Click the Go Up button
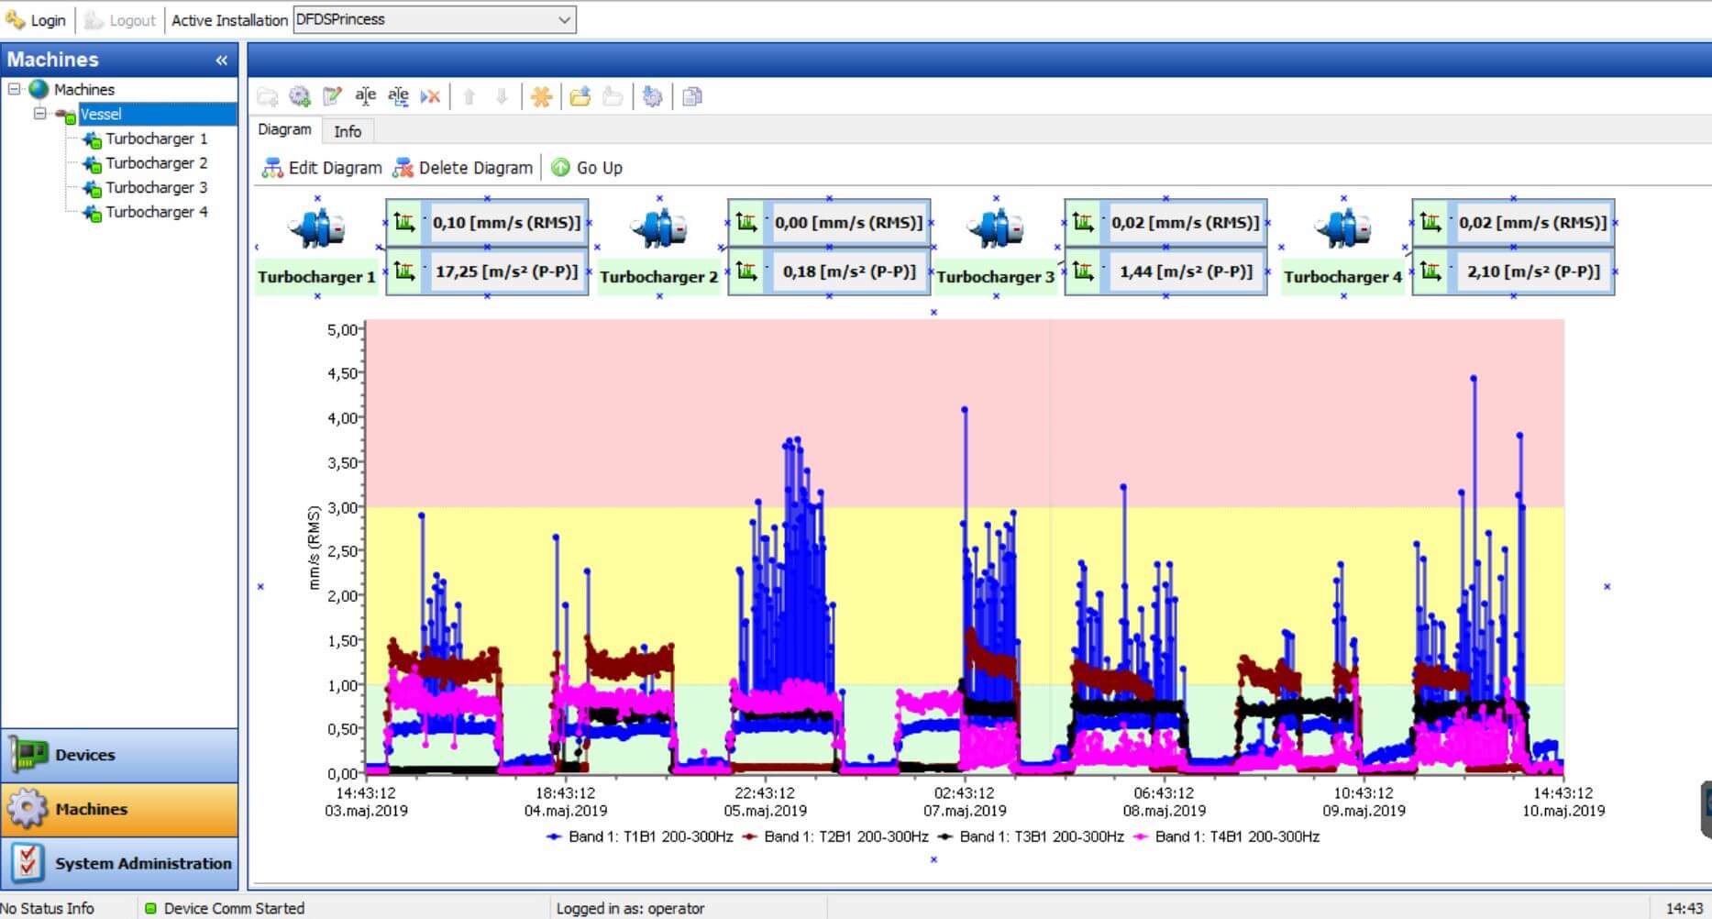 587,168
